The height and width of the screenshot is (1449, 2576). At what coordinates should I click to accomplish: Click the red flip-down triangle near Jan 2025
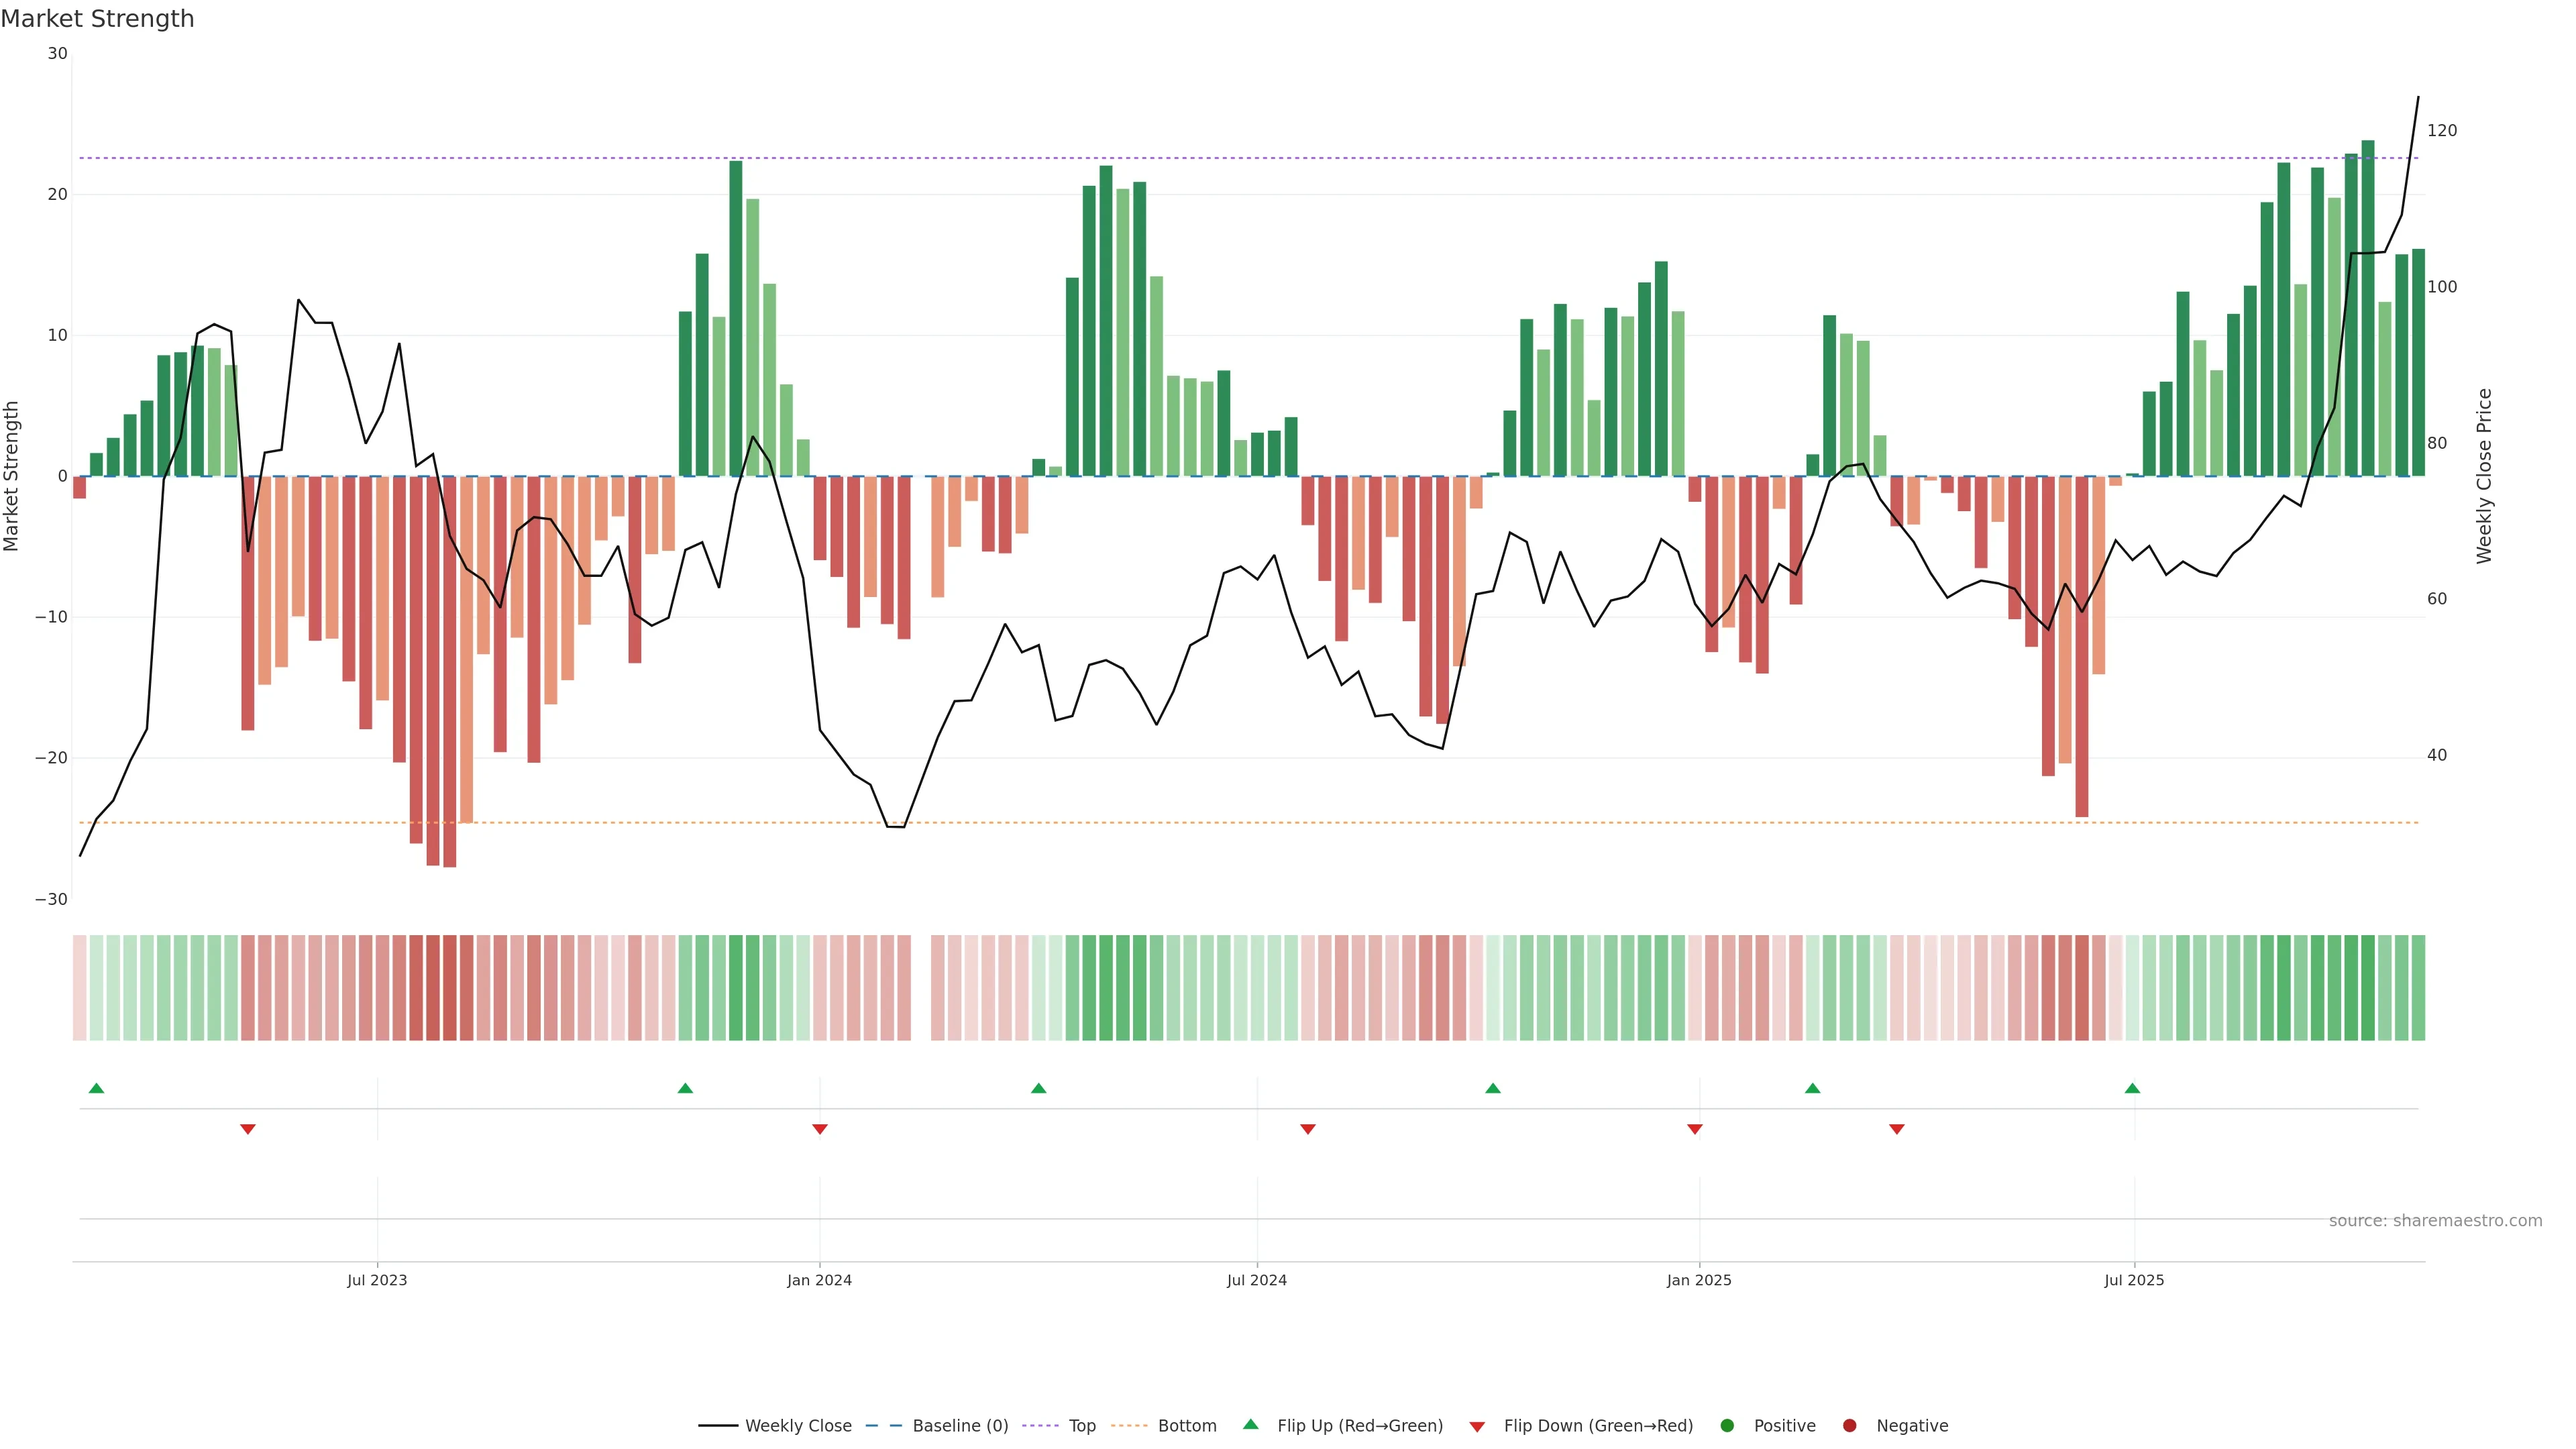(x=1695, y=1129)
